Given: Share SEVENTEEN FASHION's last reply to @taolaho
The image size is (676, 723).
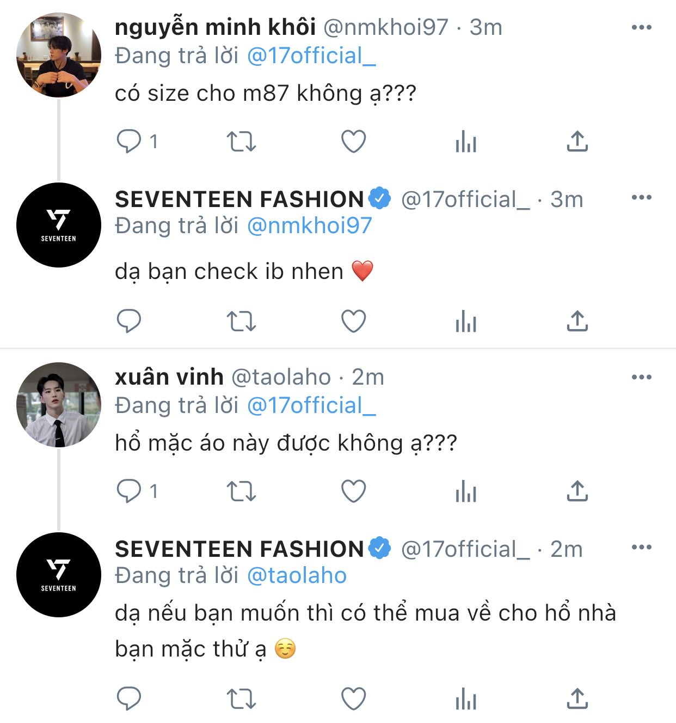Looking at the screenshot, I should pos(577,698).
